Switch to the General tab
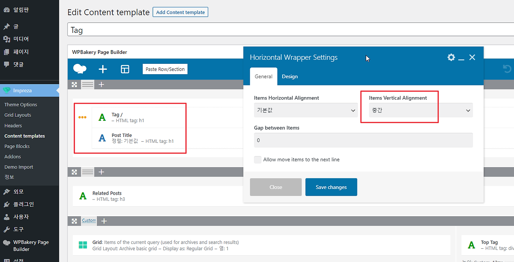 coord(263,77)
